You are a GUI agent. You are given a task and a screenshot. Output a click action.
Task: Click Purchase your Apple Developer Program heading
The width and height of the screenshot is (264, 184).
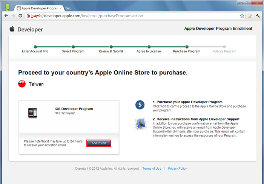tap(187, 102)
